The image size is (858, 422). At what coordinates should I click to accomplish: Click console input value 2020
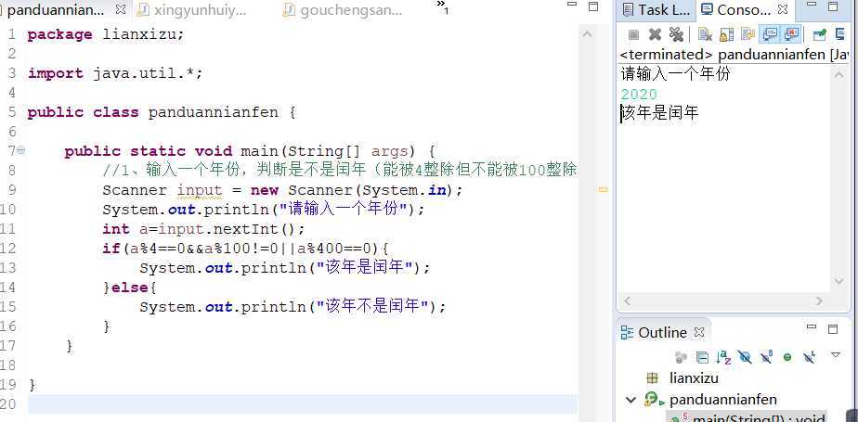point(639,94)
